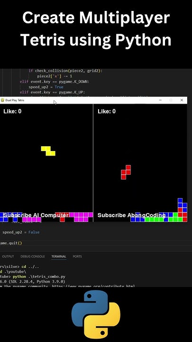Viewport: 192px width, 342px height.
Task: Click 'Subscribe AI Computer' text
Action: [x=36, y=215]
